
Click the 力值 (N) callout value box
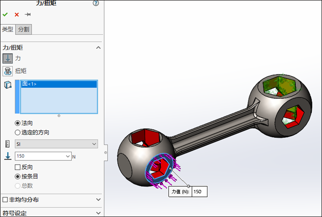199,192
